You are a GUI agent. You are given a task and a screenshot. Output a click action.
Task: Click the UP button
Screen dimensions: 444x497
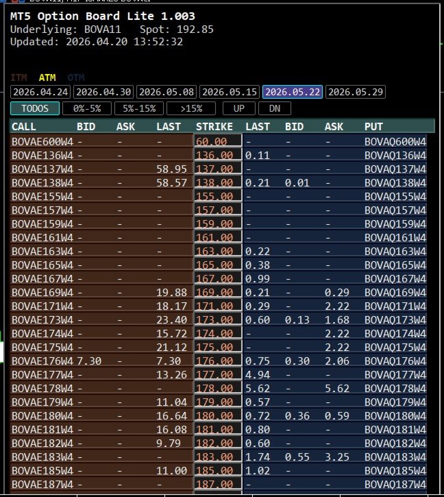coord(239,108)
